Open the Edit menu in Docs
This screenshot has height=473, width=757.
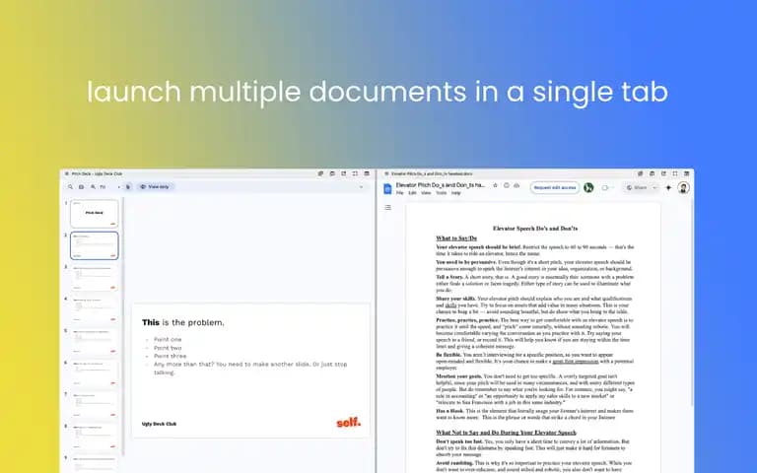coord(412,193)
